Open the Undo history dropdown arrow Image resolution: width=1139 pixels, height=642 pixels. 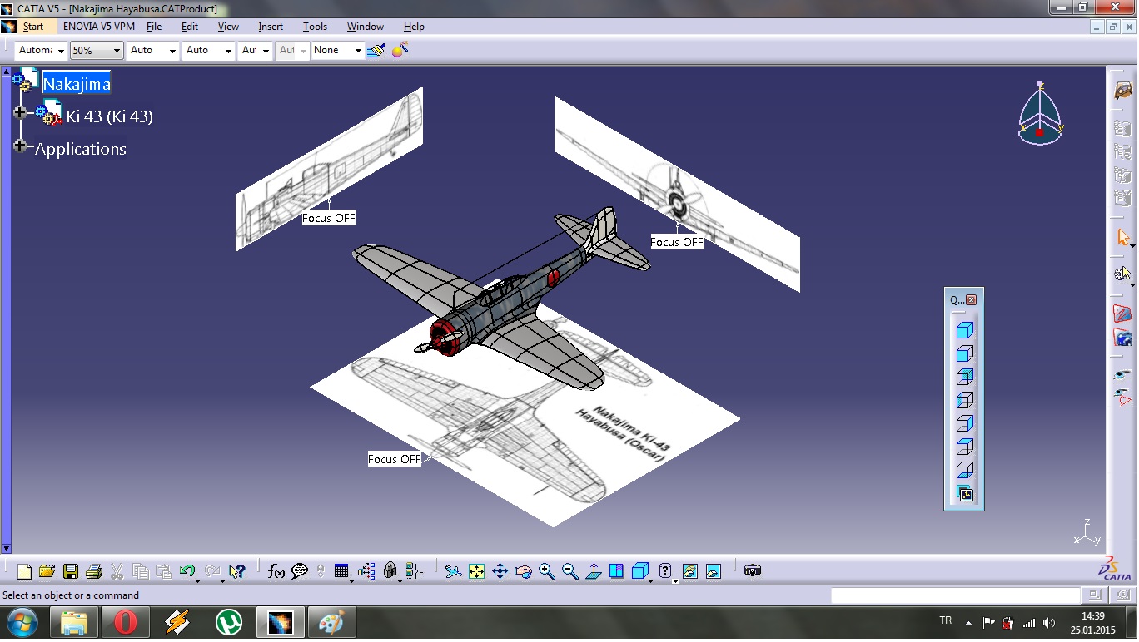click(198, 580)
